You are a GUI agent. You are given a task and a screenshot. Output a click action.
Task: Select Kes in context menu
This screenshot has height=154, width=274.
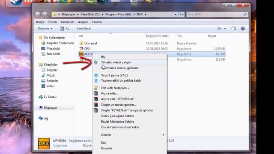(129, 142)
